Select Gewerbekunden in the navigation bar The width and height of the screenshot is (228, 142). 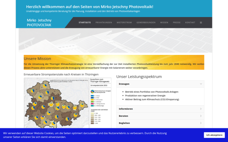coord(146,23)
